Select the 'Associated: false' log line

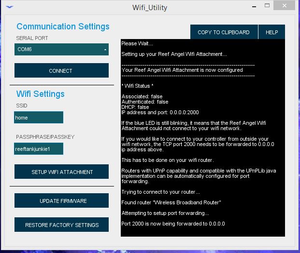coord(142,96)
